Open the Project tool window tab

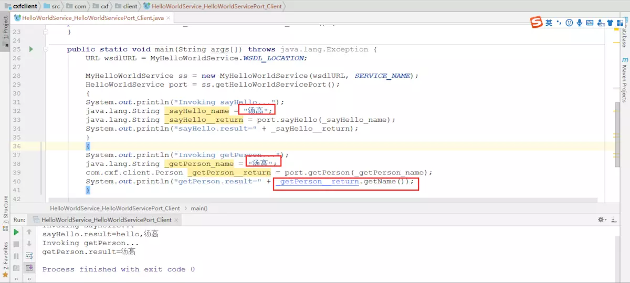pyautogui.click(x=5, y=28)
